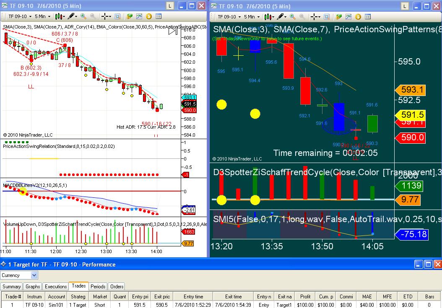This screenshot has width=442, height=308.
Task: Expand chart style arrow in left chart toolbar
Action: (x=64, y=17)
